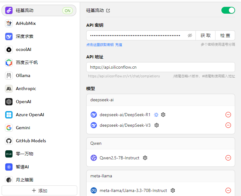This screenshot has width=241, height=196.
Task: Open 硅基流动 external website link icon
Action: coord(108,11)
